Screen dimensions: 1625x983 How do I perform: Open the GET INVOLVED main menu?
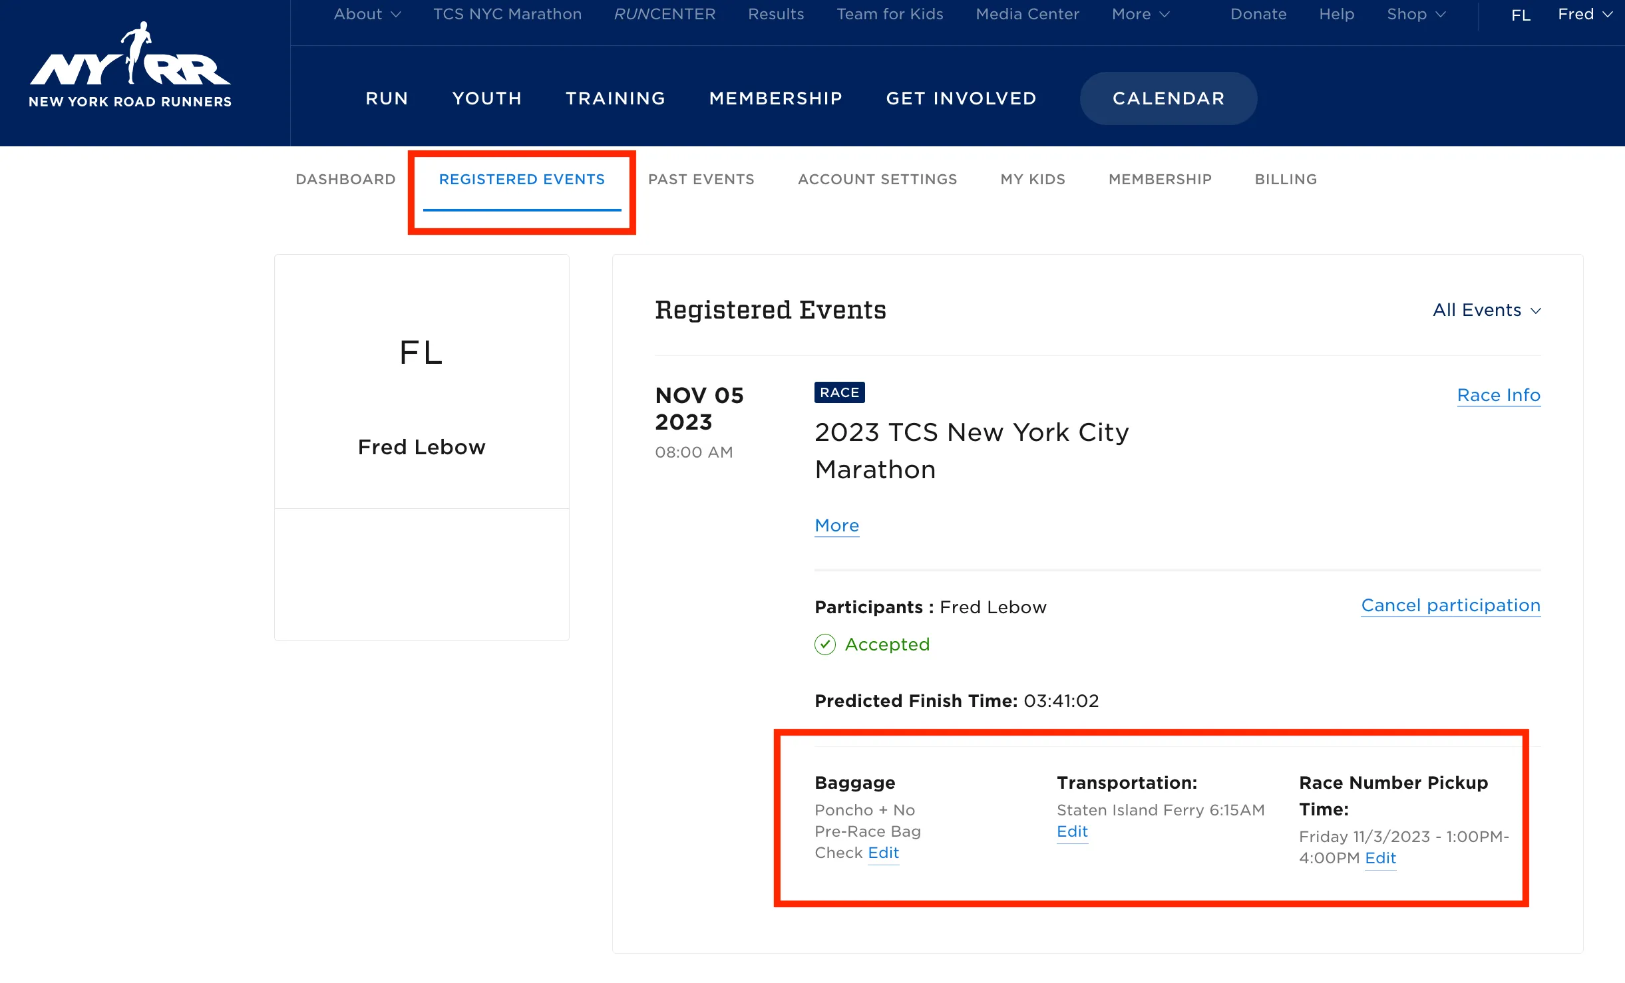point(961,98)
